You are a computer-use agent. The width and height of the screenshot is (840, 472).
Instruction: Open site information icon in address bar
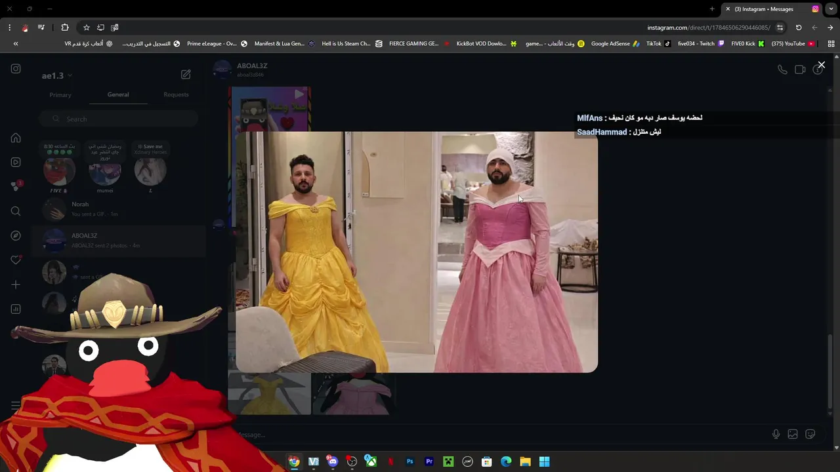tap(780, 28)
